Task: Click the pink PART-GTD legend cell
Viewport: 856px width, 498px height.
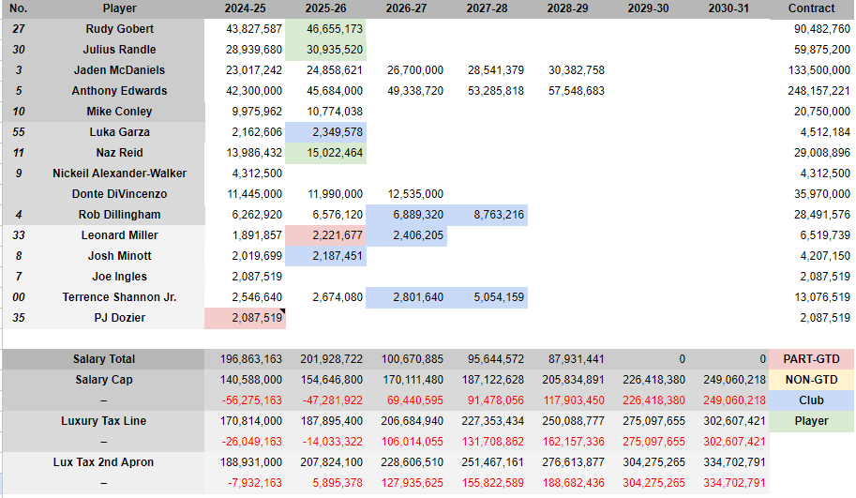Action: [x=811, y=359]
